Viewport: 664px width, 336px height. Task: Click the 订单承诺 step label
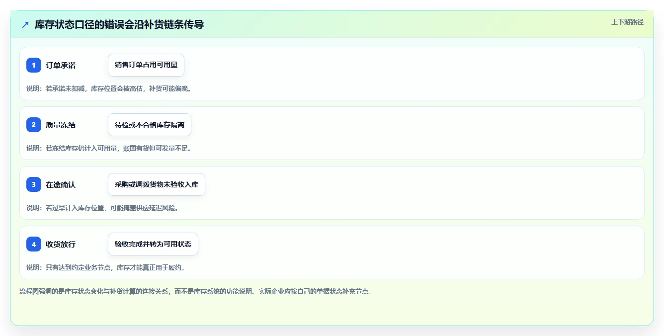[61, 65]
